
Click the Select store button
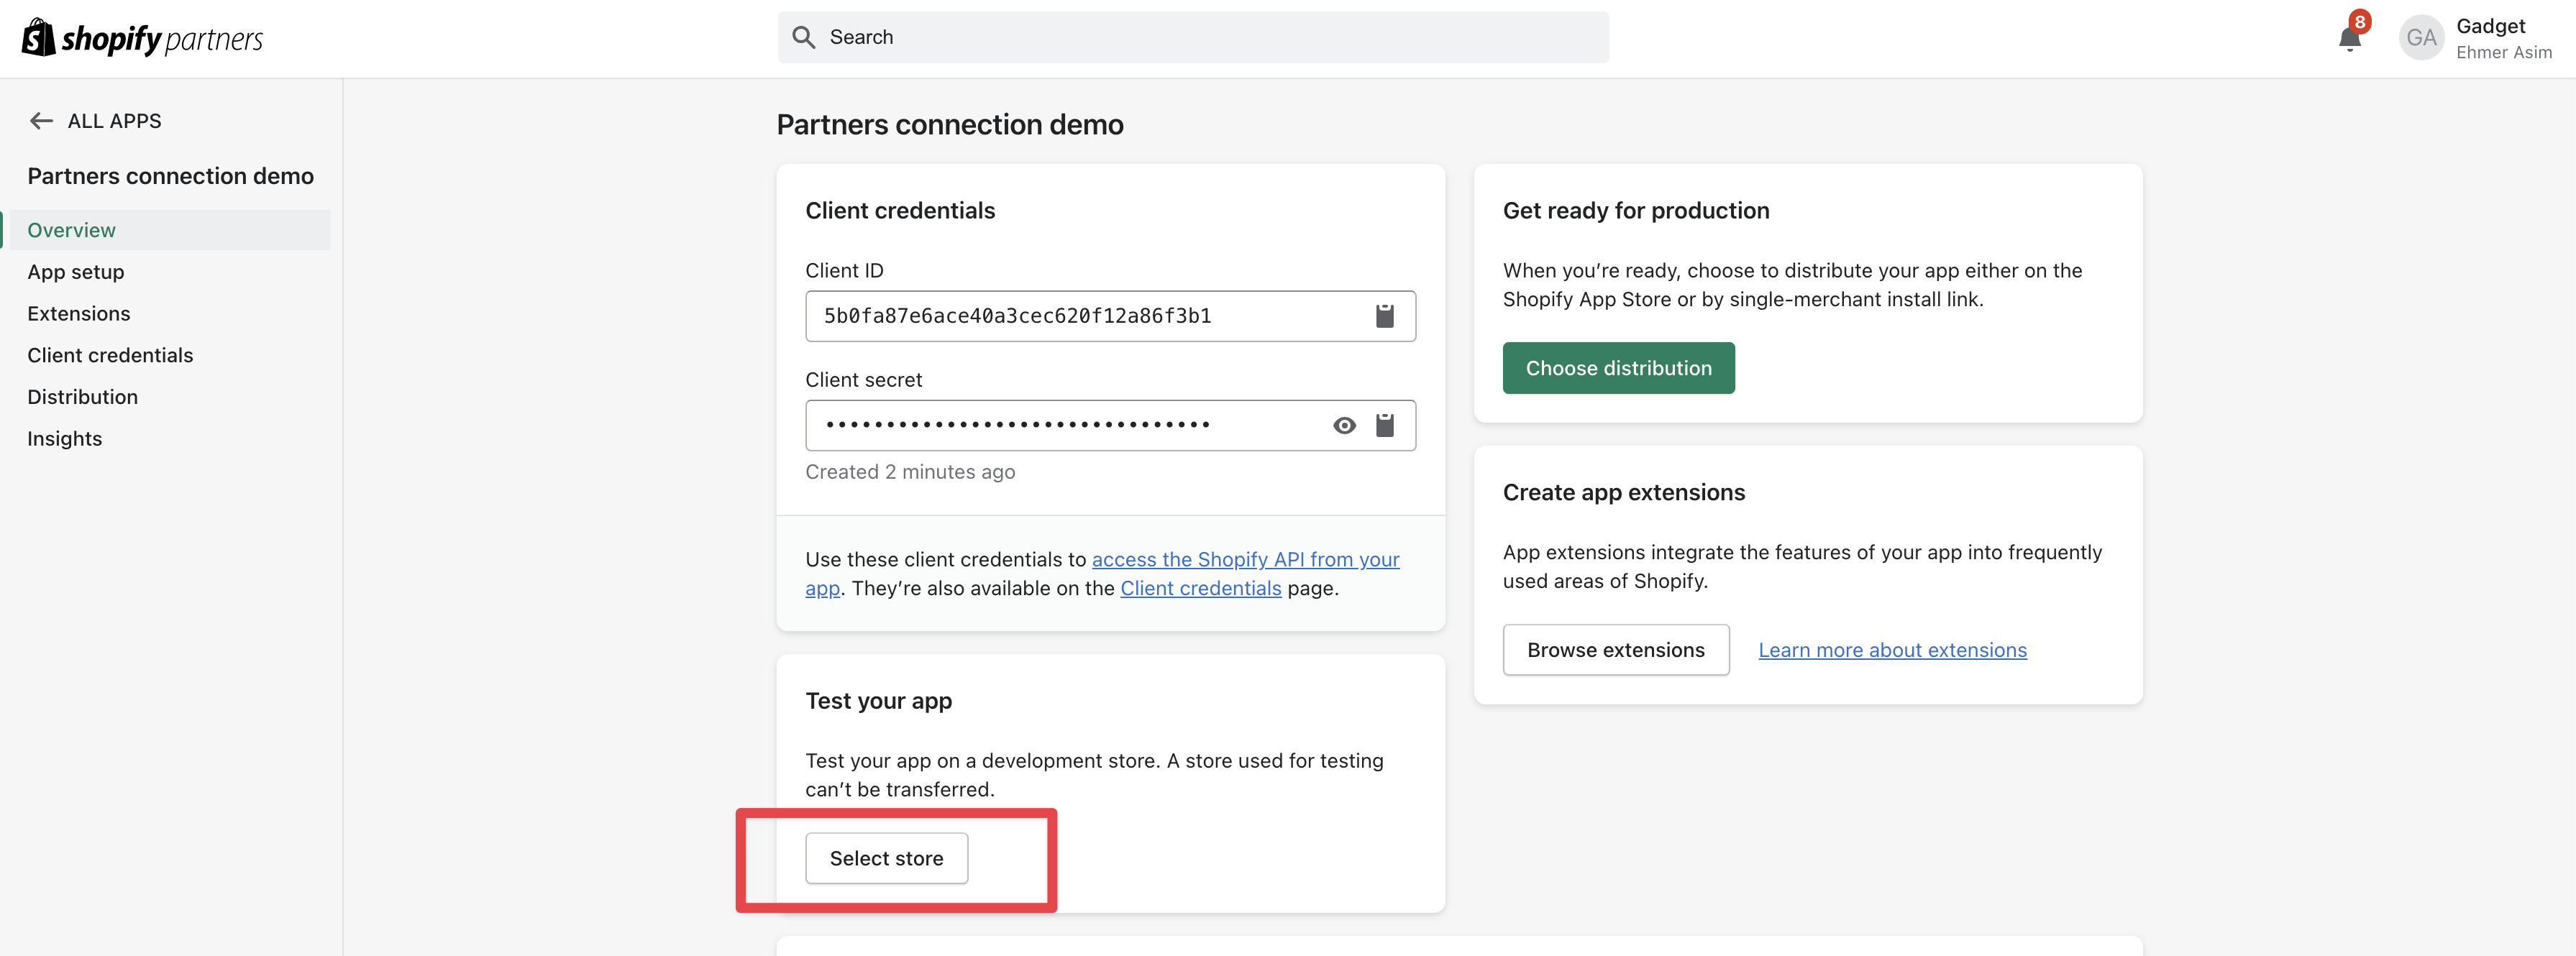[886, 858]
